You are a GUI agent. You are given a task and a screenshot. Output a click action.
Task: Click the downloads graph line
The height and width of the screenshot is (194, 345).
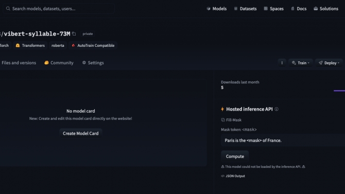(339, 91)
